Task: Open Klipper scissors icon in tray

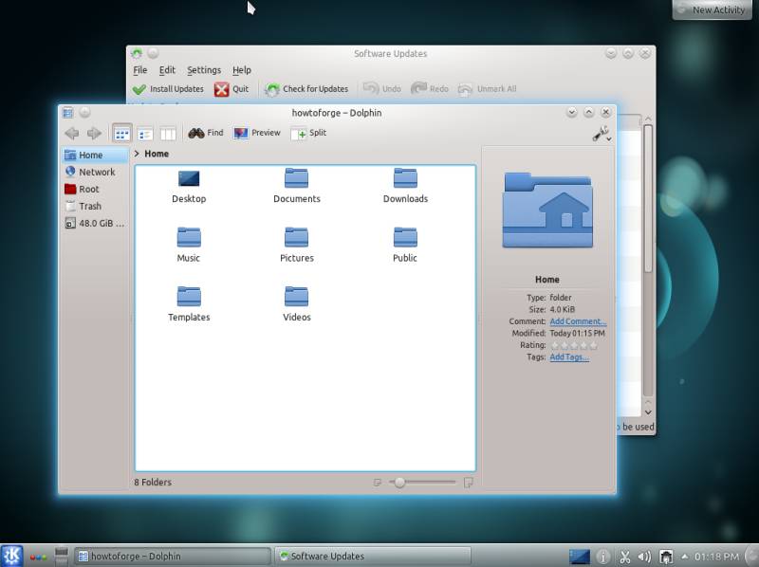Action: coord(625,558)
